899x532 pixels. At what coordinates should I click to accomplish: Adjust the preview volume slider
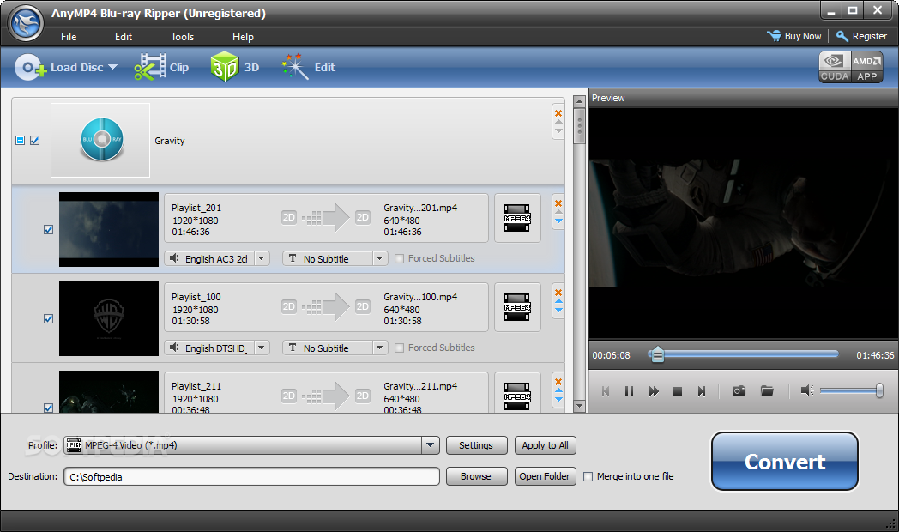coord(852,391)
